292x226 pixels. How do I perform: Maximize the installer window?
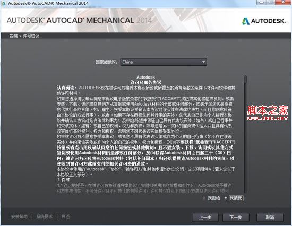point(271,3)
